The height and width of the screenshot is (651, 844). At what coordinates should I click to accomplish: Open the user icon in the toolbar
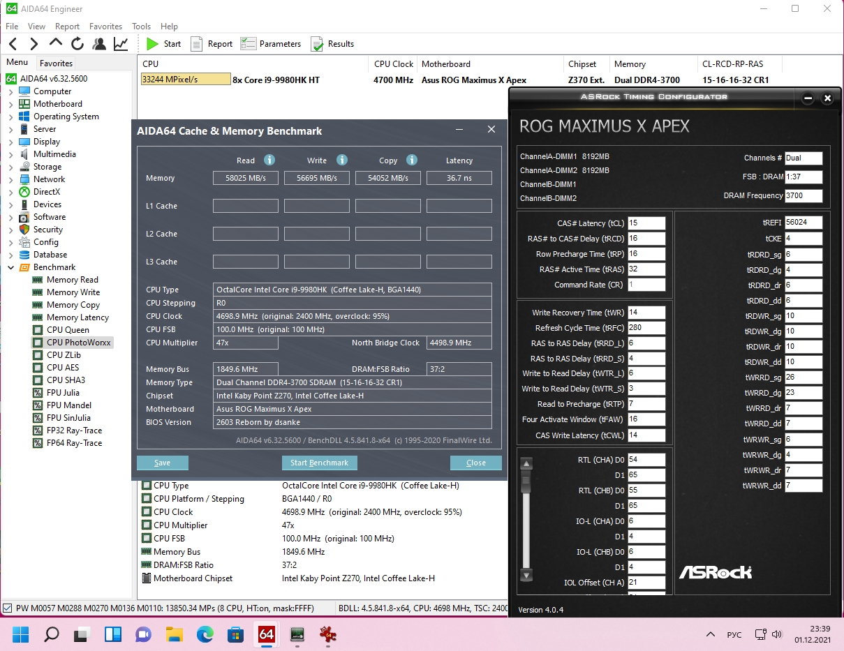(99, 44)
